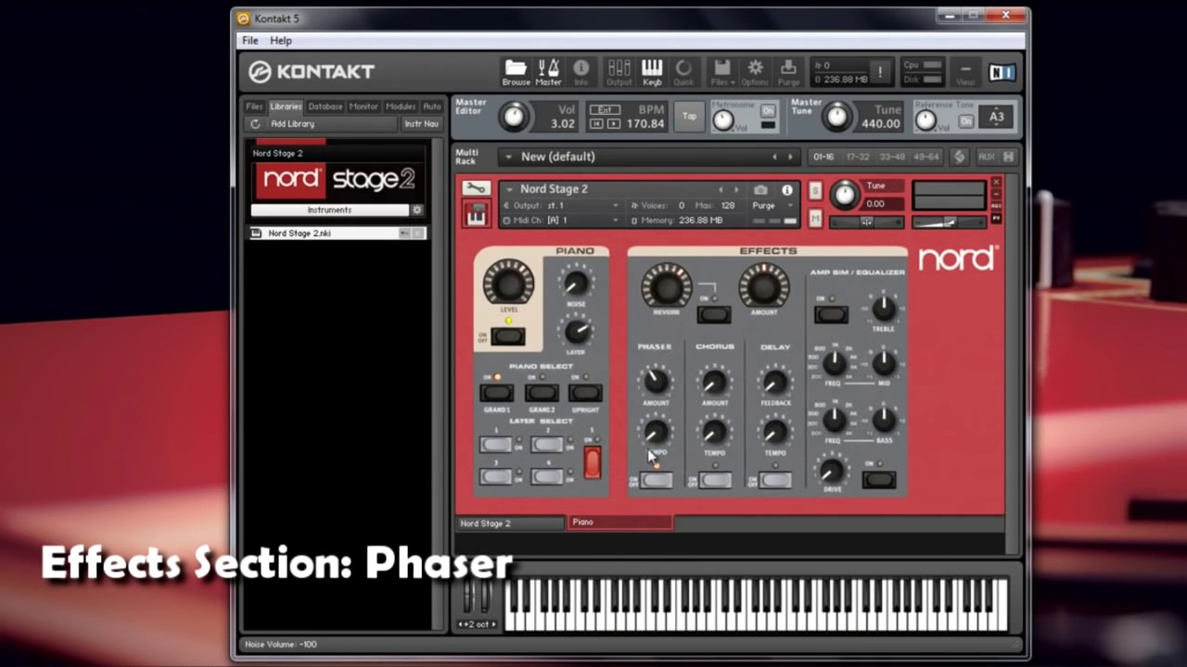Click the Reverb Amount knob
This screenshot has width=1187, height=667.
(x=763, y=287)
